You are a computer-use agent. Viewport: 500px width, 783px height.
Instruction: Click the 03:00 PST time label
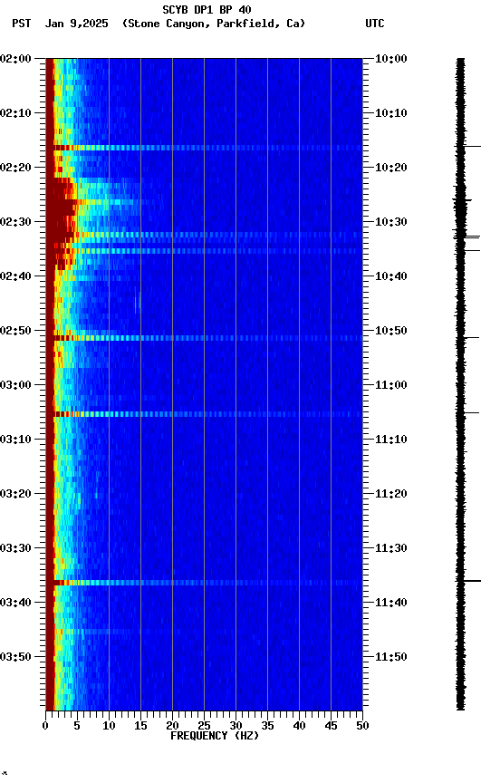(15, 385)
